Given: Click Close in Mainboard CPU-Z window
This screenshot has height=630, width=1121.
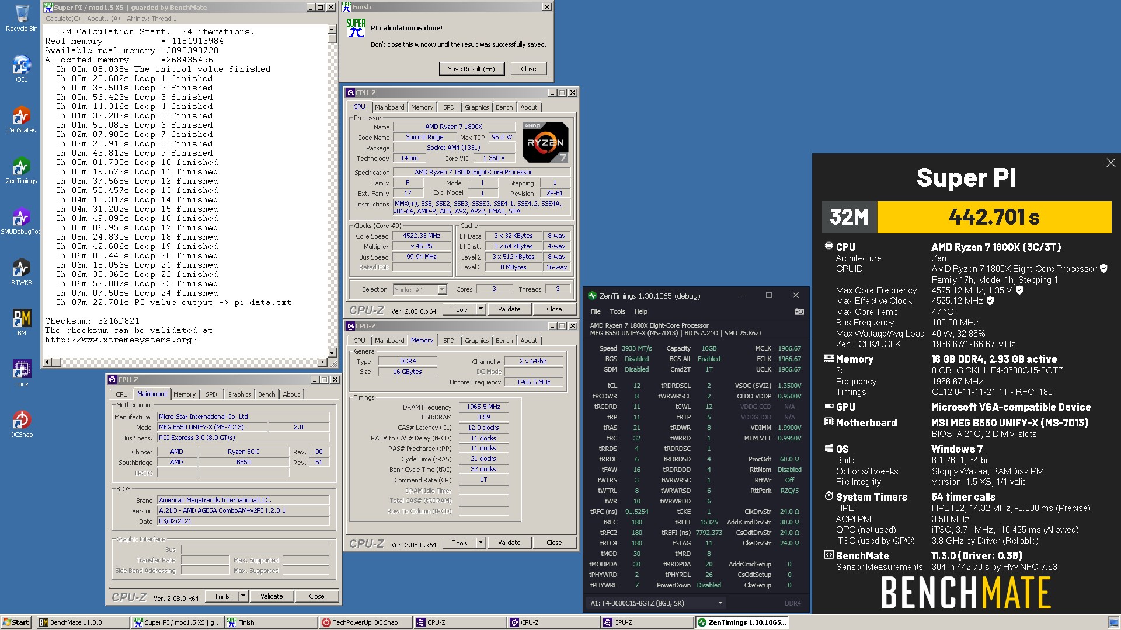Looking at the screenshot, I should point(316,596).
